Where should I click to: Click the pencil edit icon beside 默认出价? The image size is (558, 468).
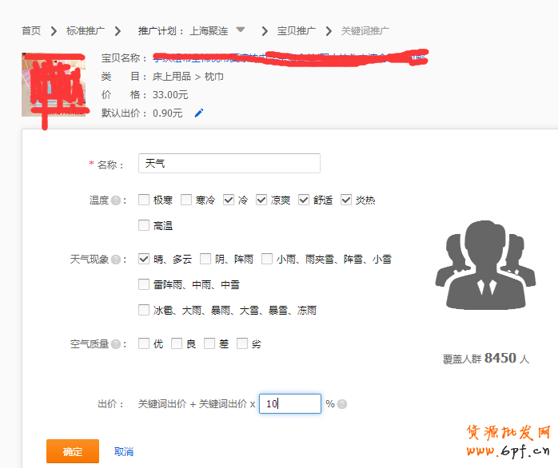click(x=199, y=113)
